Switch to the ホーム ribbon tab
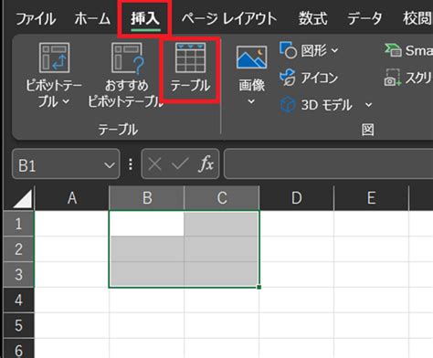The width and height of the screenshot is (433, 358). [92, 18]
